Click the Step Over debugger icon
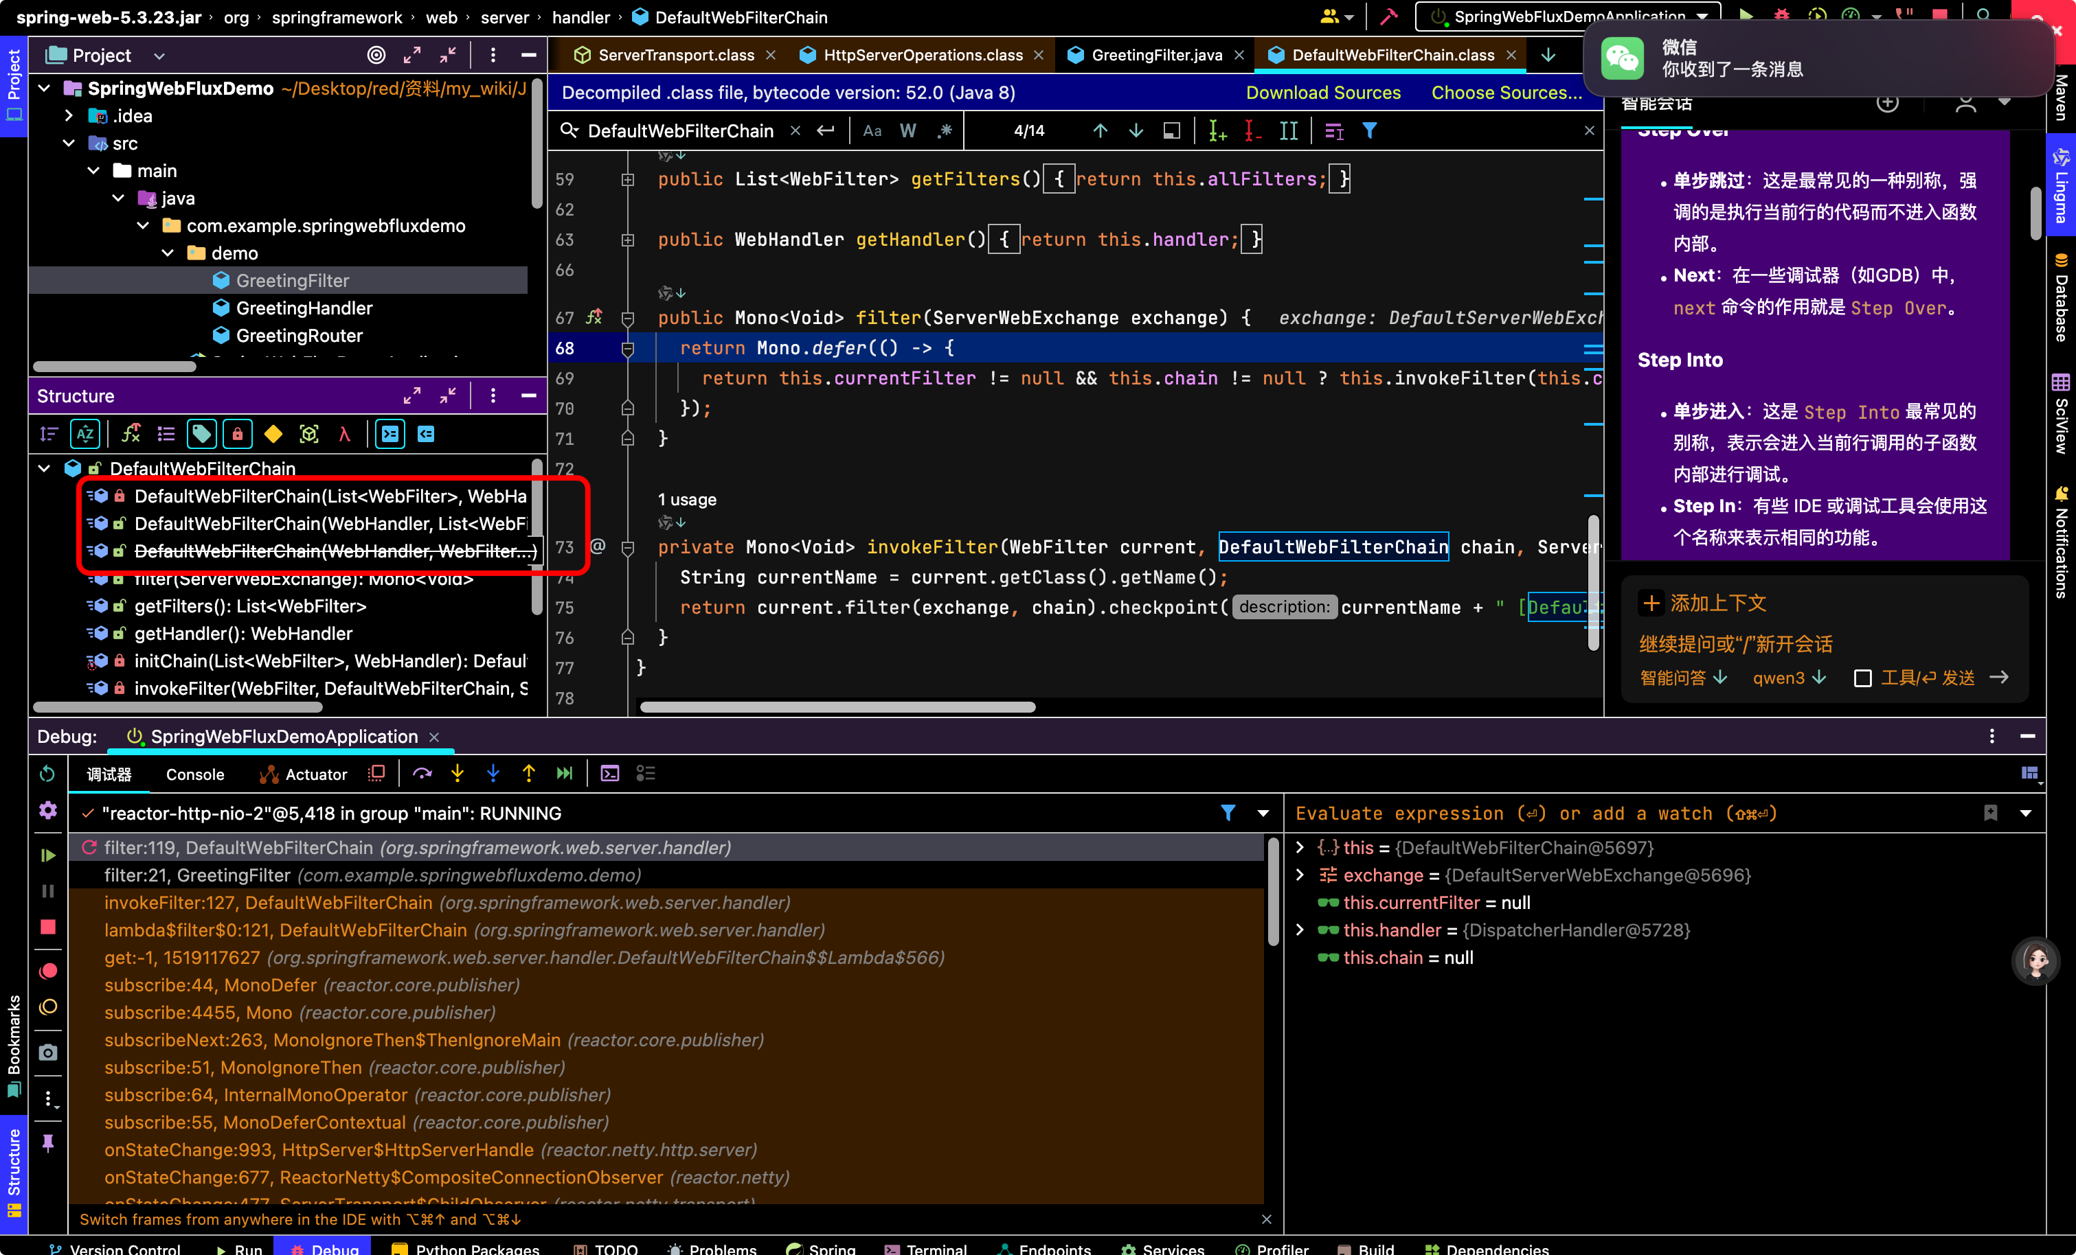2076x1255 pixels. [422, 773]
